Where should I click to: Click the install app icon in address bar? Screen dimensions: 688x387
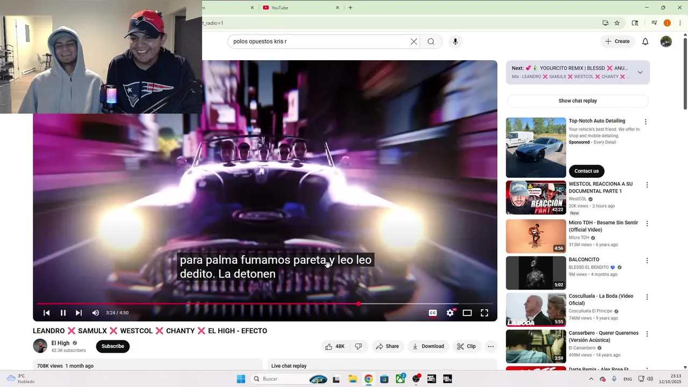pos(605,23)
